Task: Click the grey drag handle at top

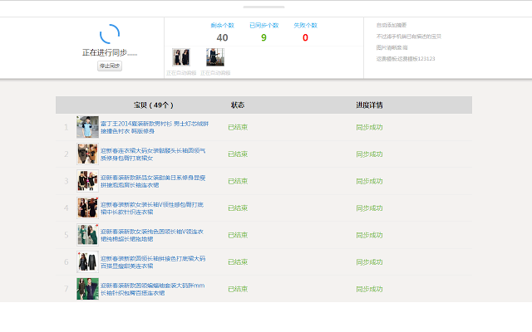Action: pos(264,7)
